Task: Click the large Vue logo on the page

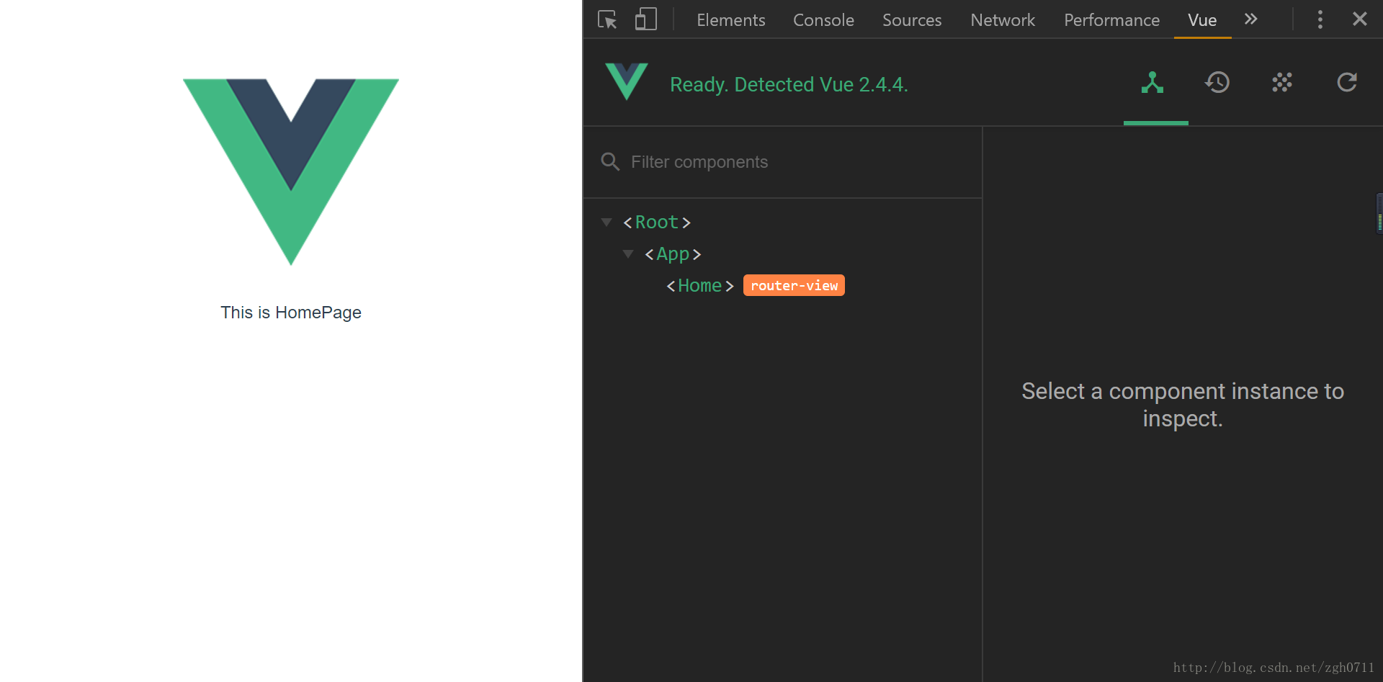Action: (291, 171)
